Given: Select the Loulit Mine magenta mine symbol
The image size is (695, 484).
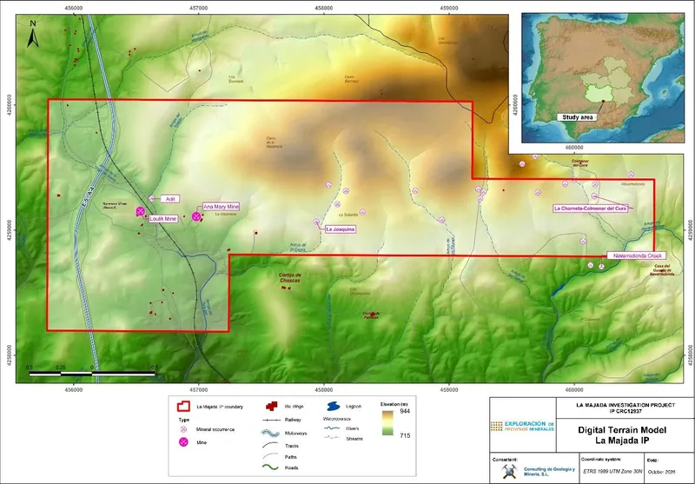Looking at the screenshot, I should (141, 211).
